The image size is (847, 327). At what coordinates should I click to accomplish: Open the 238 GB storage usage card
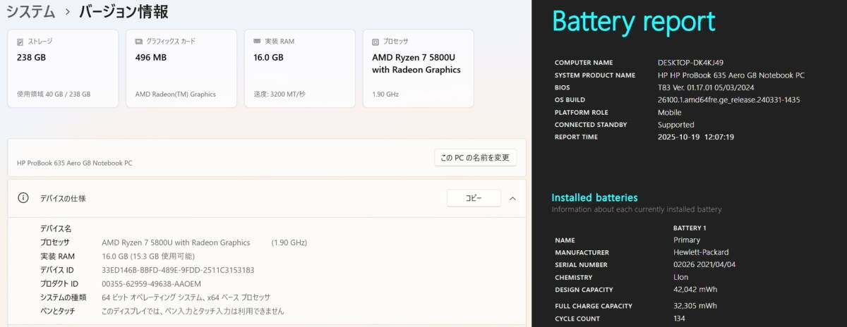coord(62,68)
